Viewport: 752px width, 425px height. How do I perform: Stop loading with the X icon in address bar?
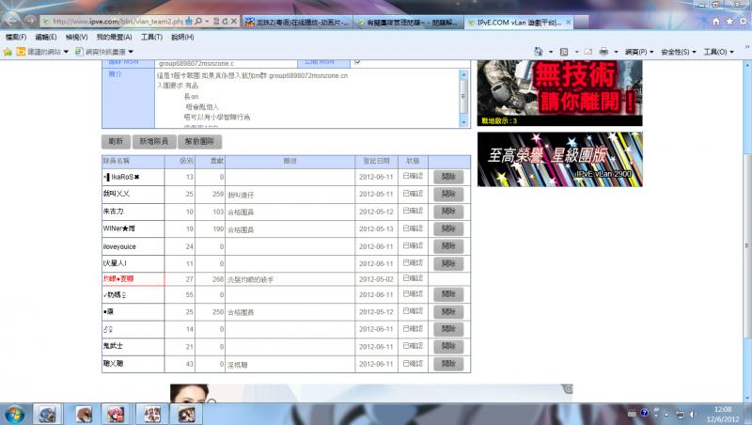coord(233,21)
